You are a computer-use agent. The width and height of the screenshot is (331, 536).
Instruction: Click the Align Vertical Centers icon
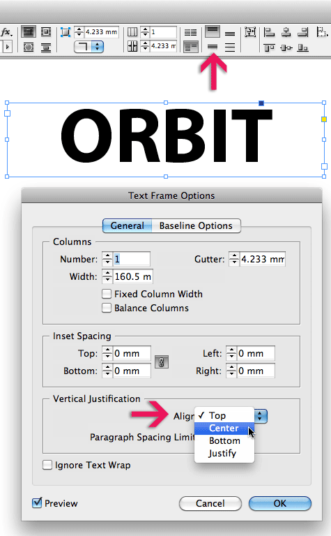286,47
